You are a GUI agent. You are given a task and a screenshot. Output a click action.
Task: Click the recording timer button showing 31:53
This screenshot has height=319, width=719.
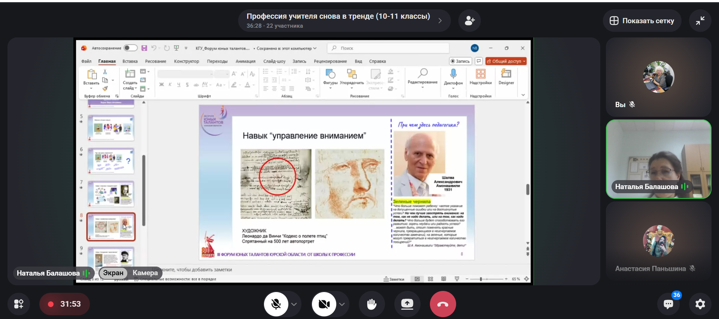[65, 304]
